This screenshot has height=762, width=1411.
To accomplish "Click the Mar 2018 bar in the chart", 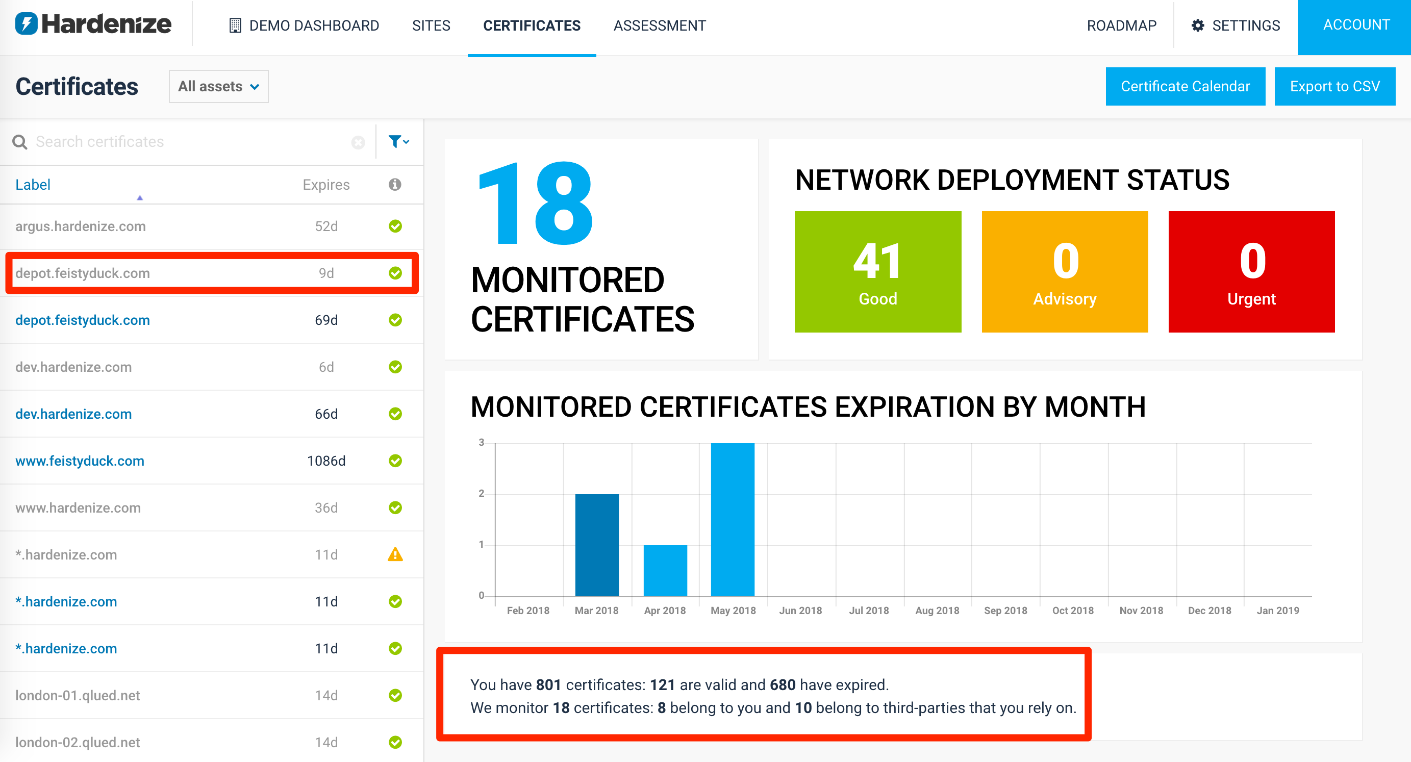I will 596,545.
